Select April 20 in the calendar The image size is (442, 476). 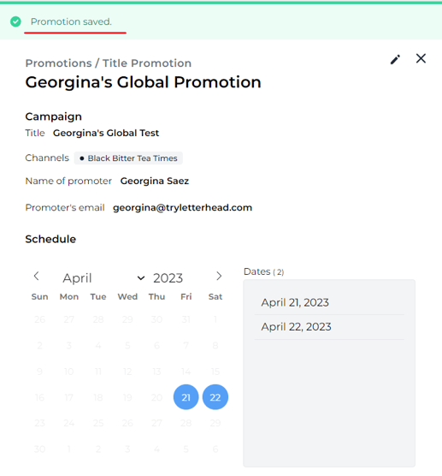(156, 397)
